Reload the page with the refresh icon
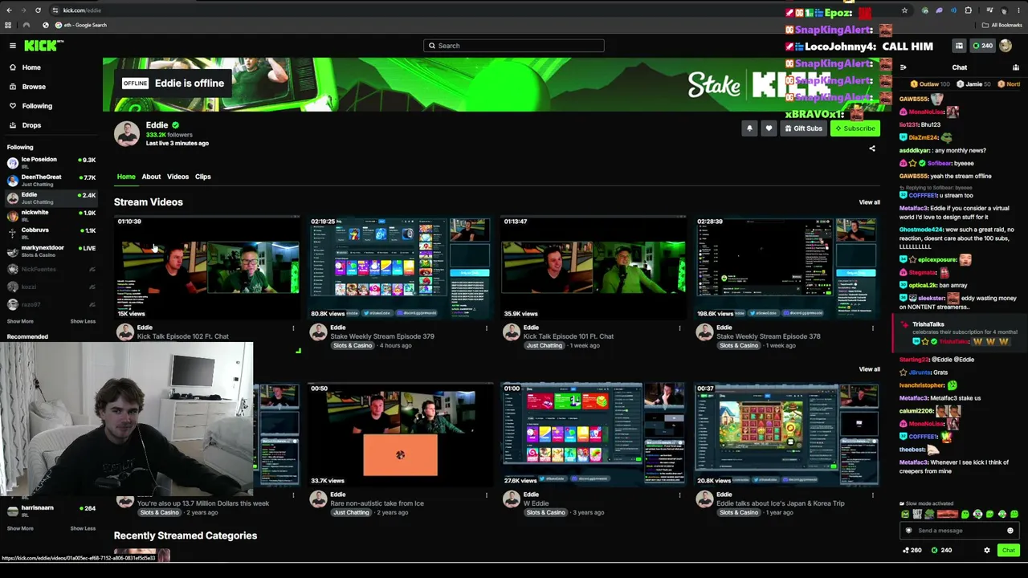The image size is (1028, 578). (38, 10)
